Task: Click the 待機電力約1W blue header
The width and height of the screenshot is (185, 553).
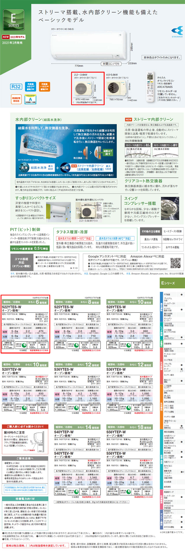Action: click(25, 499)
